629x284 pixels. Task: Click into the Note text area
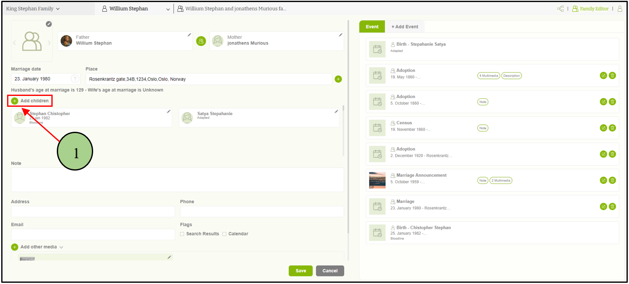[177, 180]
